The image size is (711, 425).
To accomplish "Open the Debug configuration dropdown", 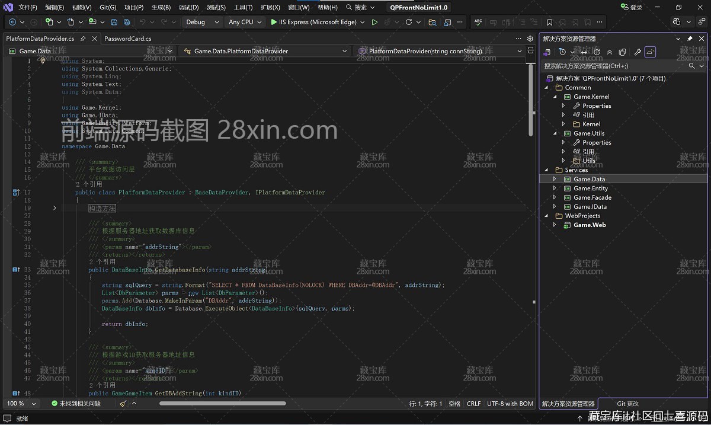I will pyautogui.click(x=201, y=22).
